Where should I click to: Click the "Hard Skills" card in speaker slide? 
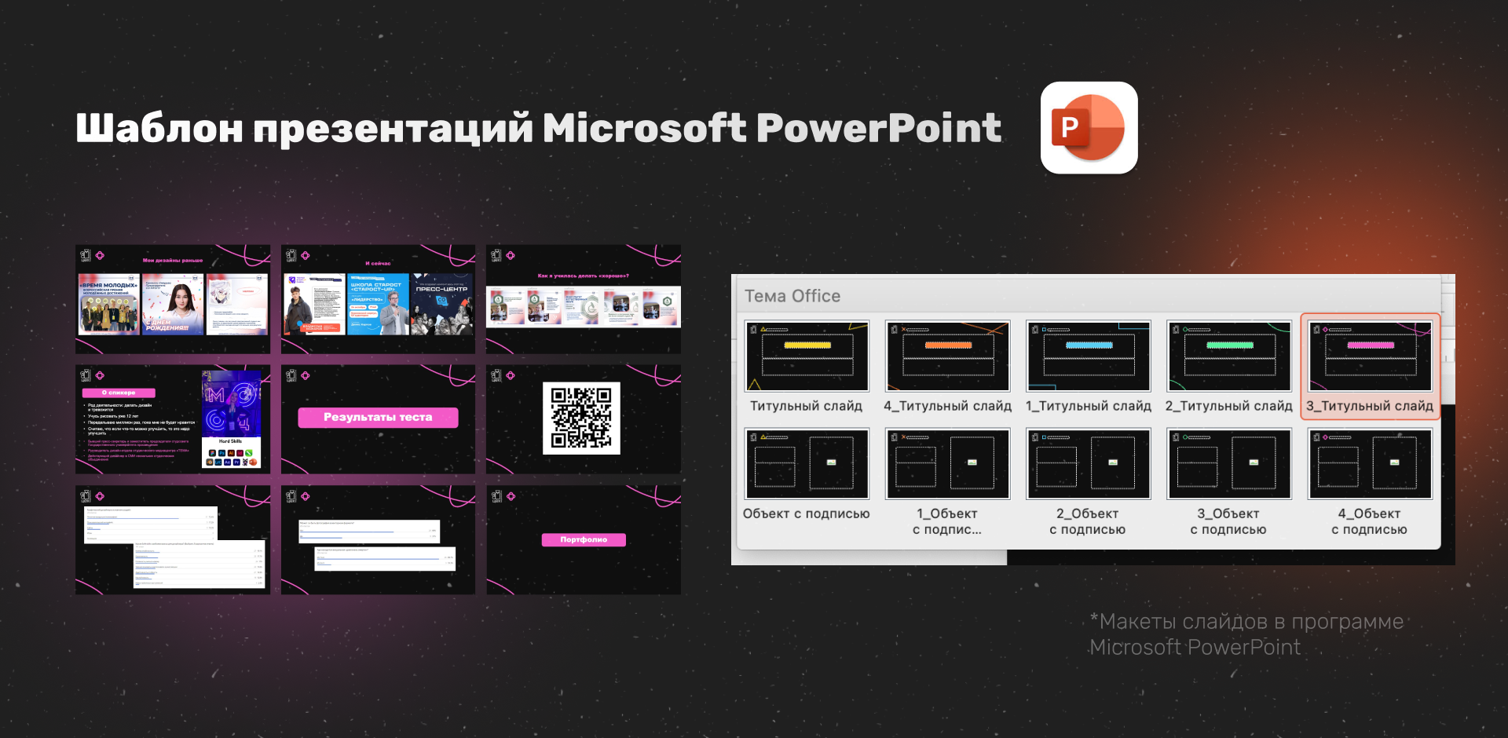point(231,453)
